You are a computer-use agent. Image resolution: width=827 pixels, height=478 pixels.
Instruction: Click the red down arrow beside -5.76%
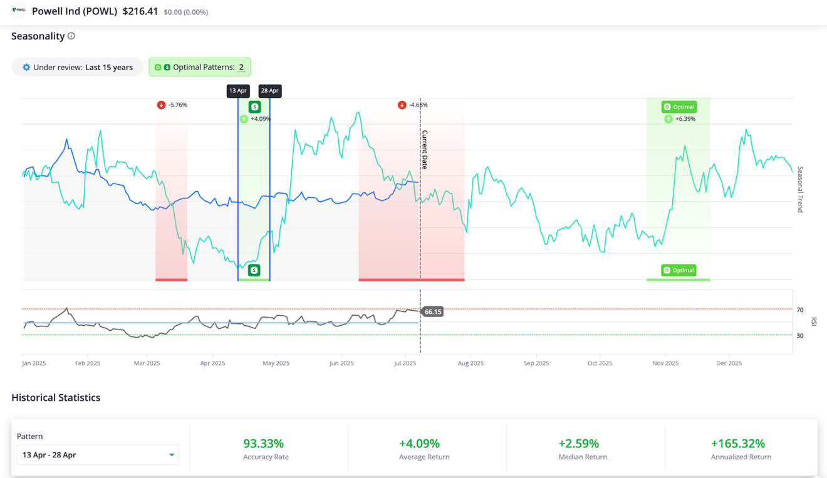click(161, 105)
